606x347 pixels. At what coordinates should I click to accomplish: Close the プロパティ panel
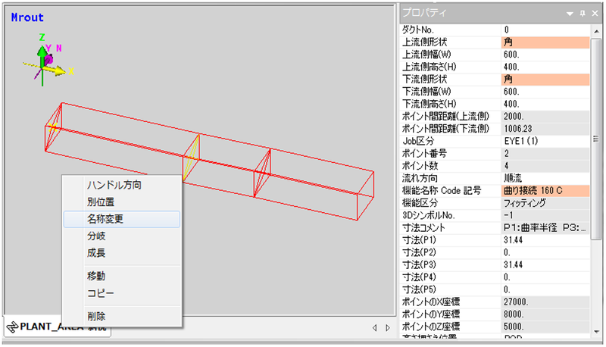pos(595,13)
